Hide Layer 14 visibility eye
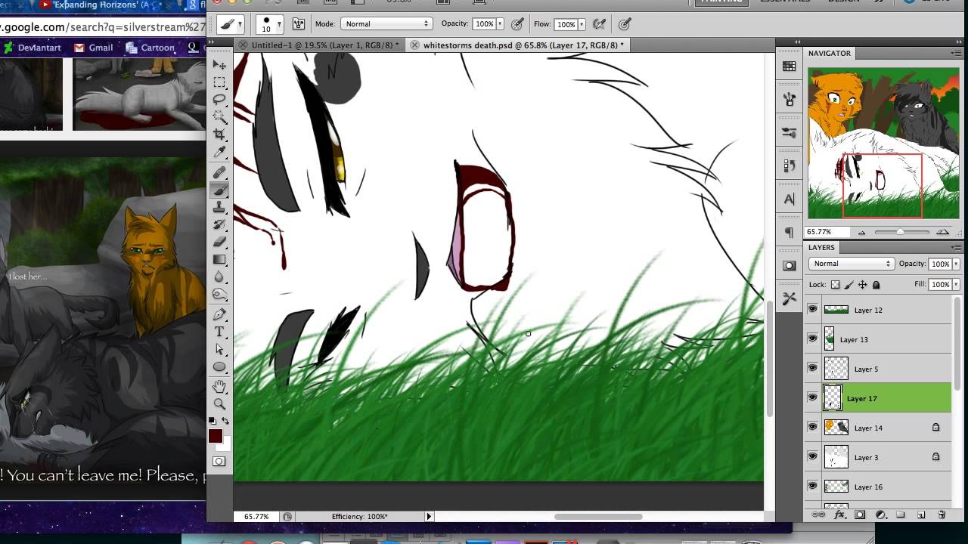Image resolution: width=968 pixels, height=544 pixels. 812,428
